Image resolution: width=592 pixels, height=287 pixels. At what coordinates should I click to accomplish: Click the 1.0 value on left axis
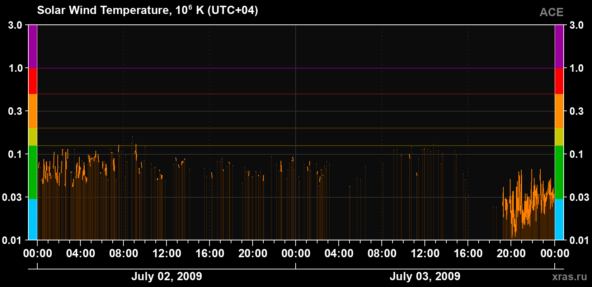coord(15,68)
